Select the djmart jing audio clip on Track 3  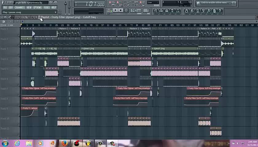tap(104, 52)
